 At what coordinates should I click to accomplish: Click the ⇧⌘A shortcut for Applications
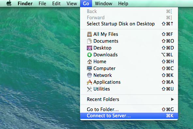coord(168,82)
